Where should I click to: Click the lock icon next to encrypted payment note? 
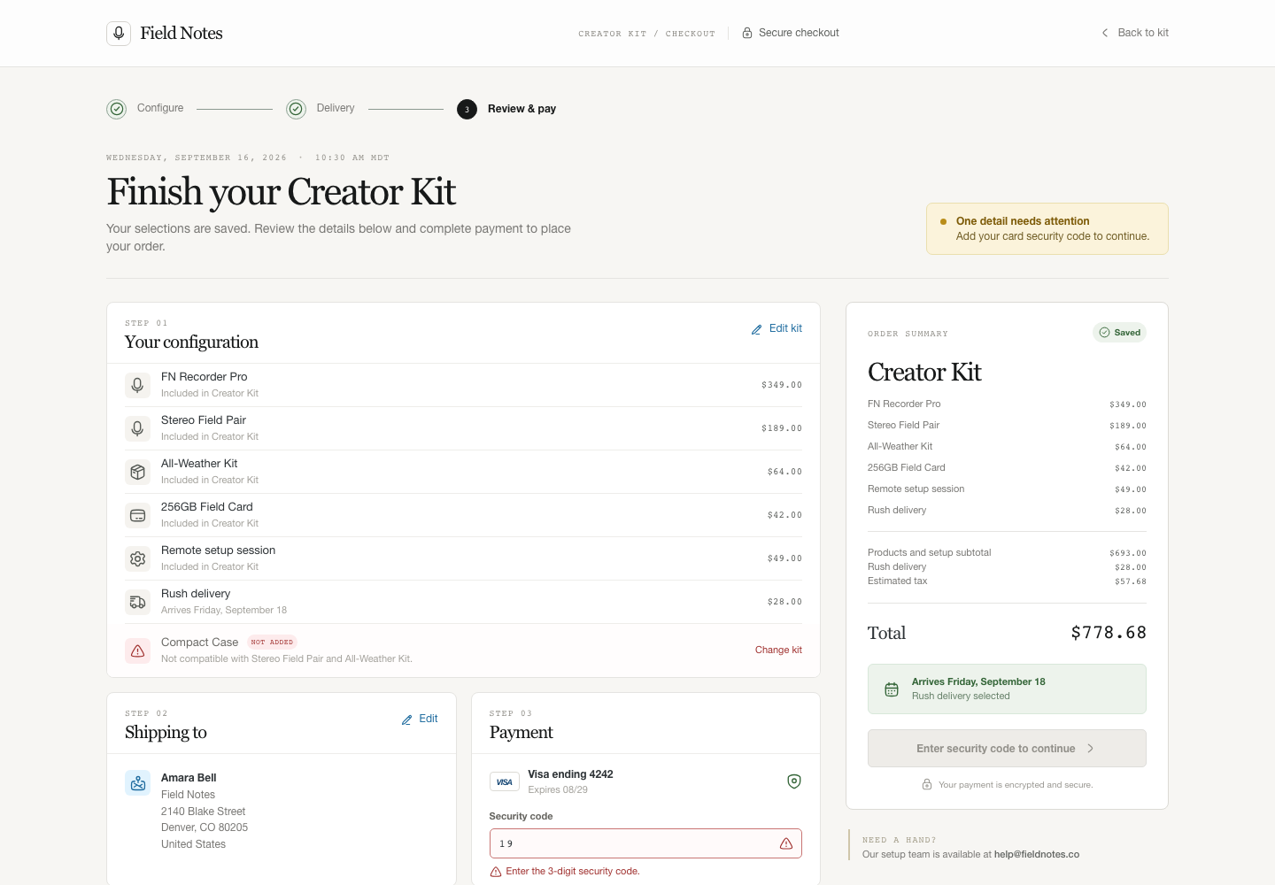[x=927, y=784]
